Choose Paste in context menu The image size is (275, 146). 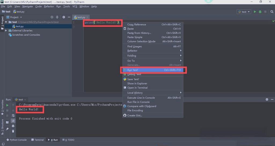point(153,29)
